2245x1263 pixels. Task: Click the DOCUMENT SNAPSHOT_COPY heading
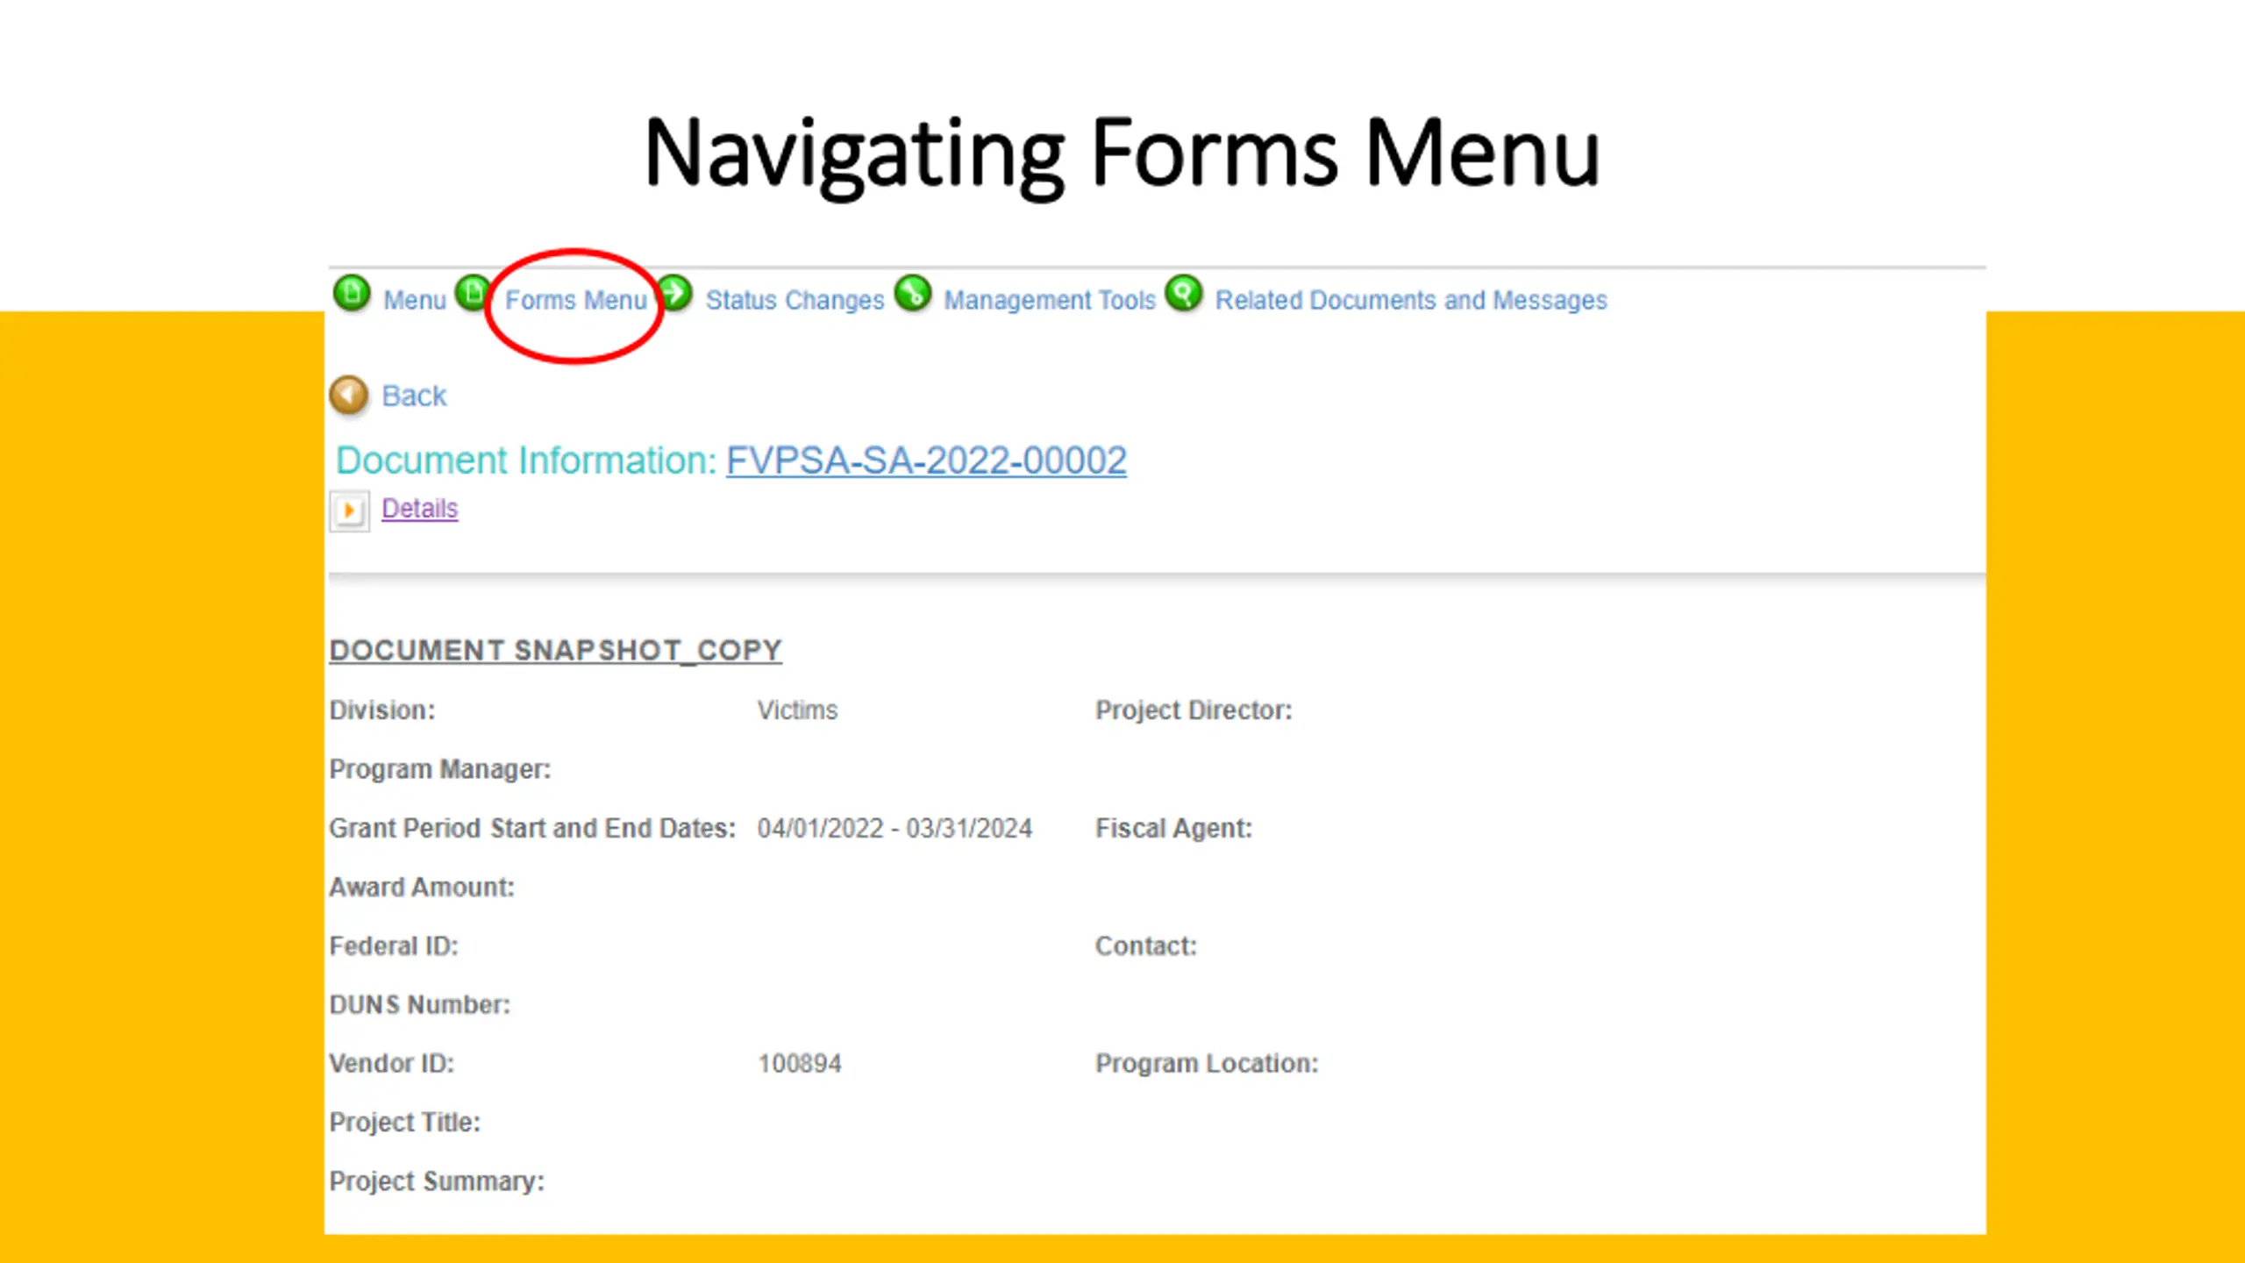[x=555, y=650]
